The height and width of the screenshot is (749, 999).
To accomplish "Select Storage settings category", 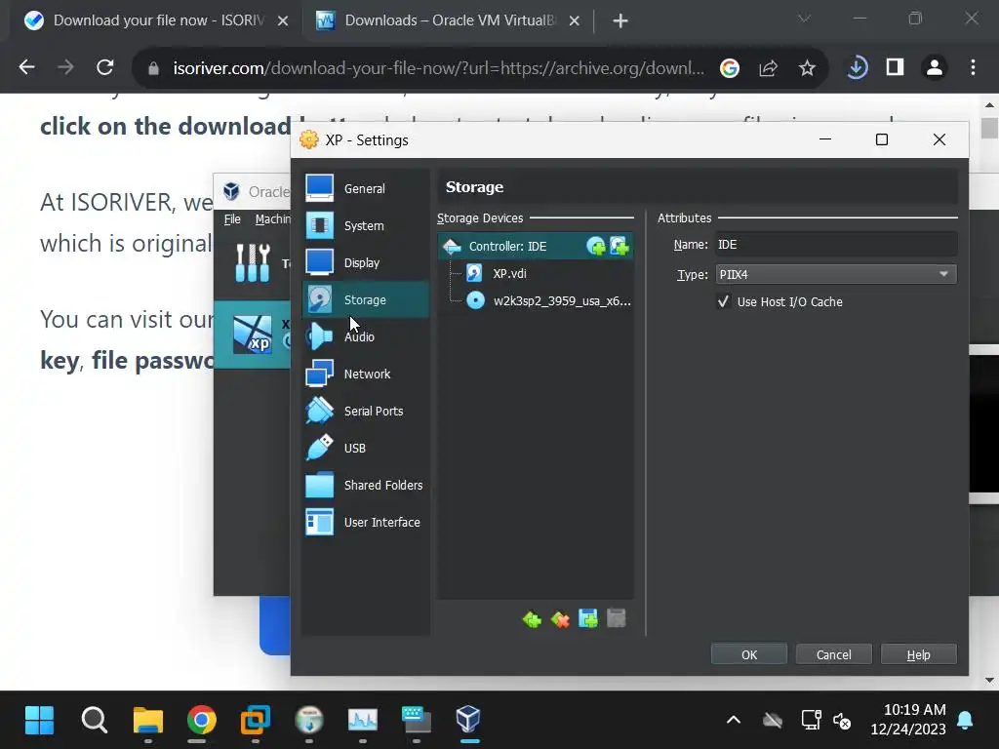I will (365, 299).
